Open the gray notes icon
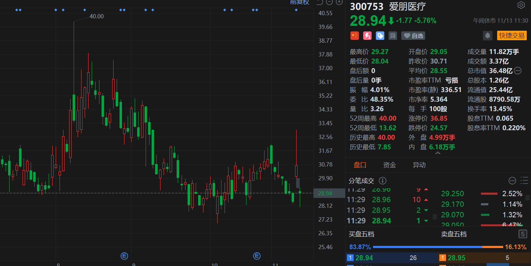 392,36
